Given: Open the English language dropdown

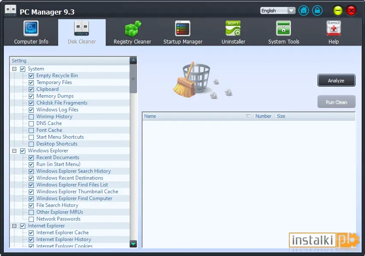Looking at the screenshot, I should [278, 11].
